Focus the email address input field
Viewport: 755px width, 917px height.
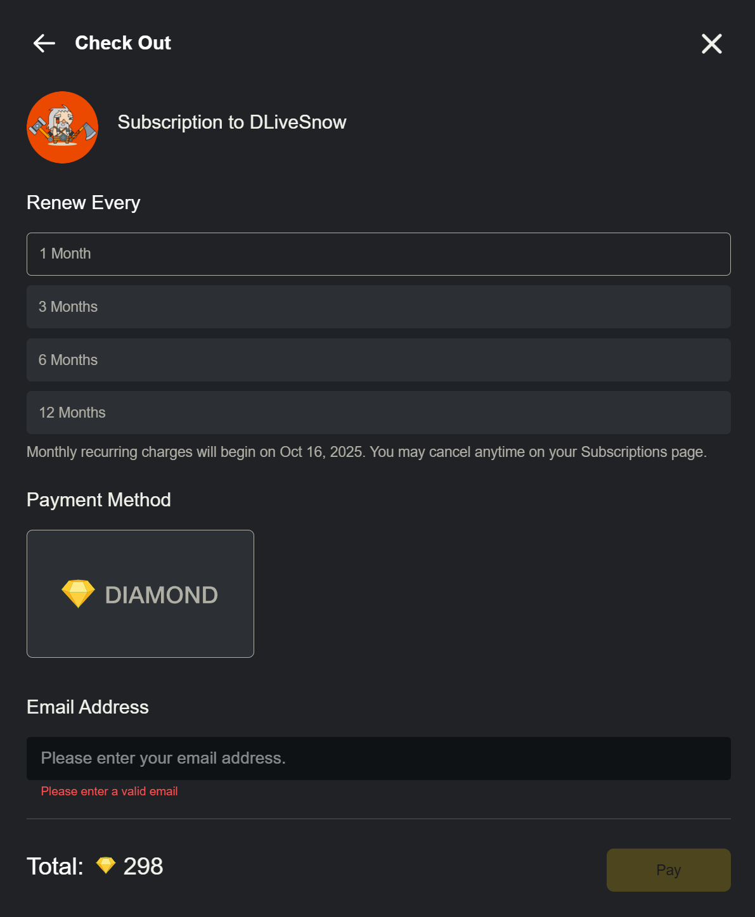[378, 759]
